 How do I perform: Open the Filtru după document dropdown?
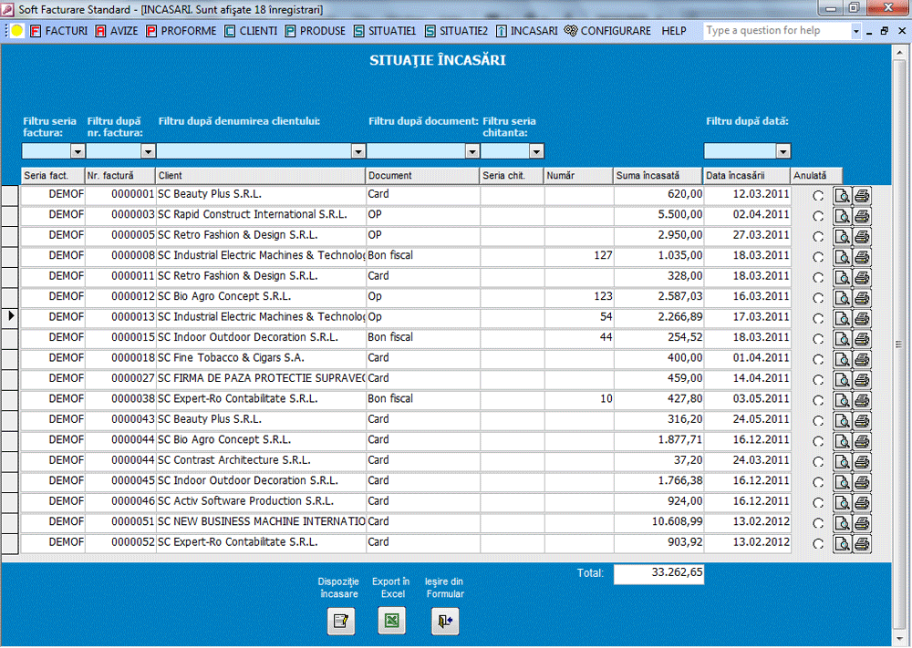pos(472,151)
